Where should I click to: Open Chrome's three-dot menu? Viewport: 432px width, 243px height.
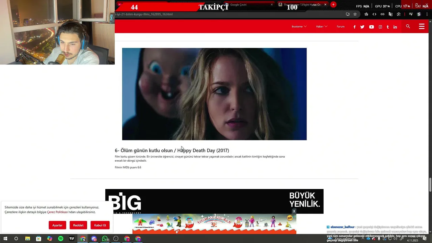point(427,14)
